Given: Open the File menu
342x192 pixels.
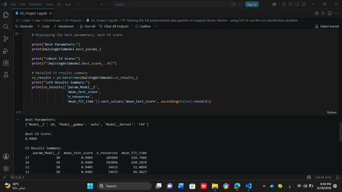Looking at the screenshot, I should click(x=13, y=4).
